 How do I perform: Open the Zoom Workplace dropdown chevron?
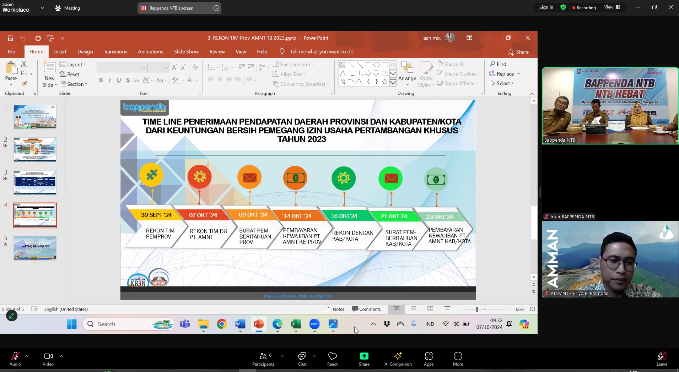point(42,8)
